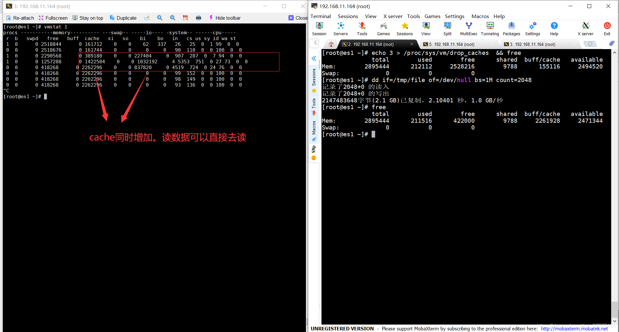Click the paperclip icon beside tabs
Viewport: 619px width, 332px height.
pos(612,44)
